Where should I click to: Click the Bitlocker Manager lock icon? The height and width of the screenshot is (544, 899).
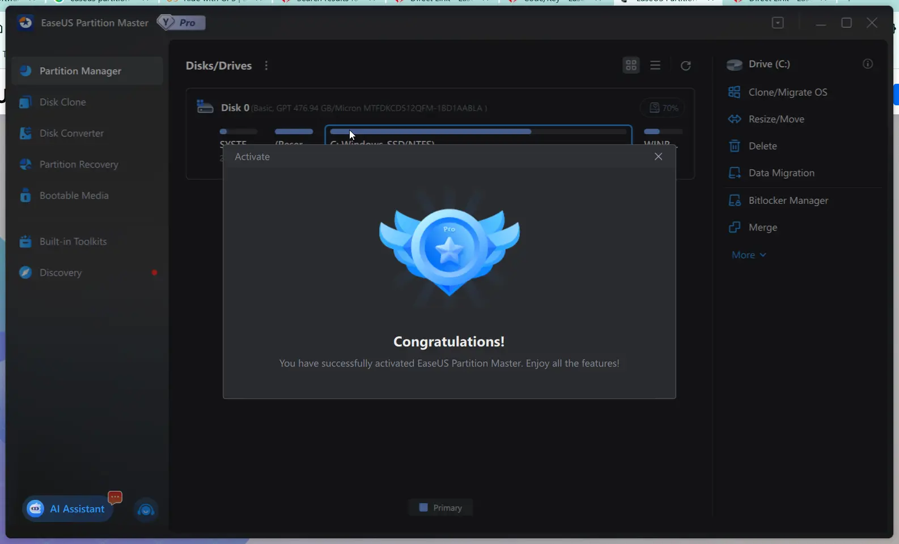[734, 200]
